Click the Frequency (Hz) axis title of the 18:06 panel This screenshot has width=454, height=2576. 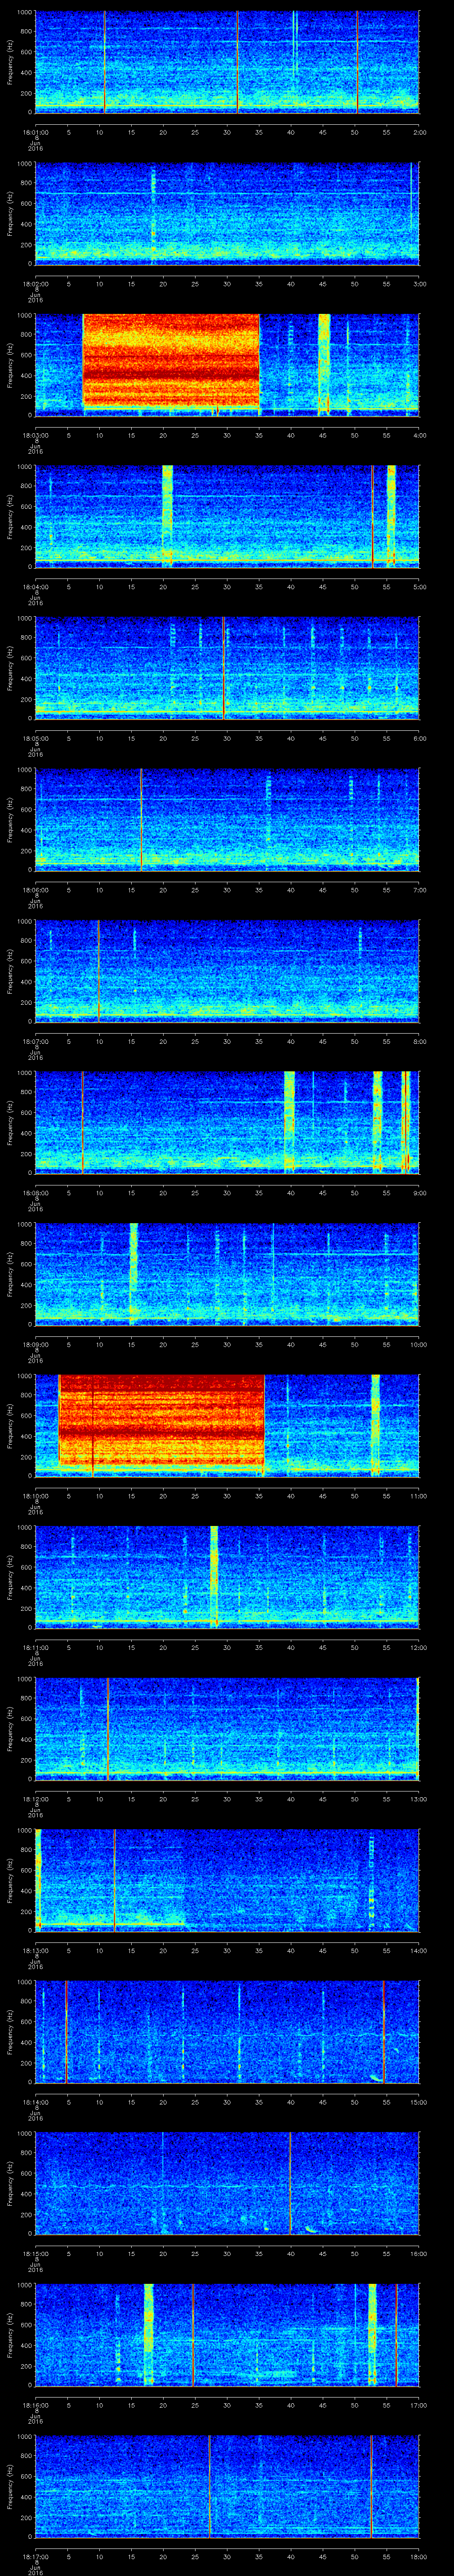pyautogui.click(x=10, y=819)
